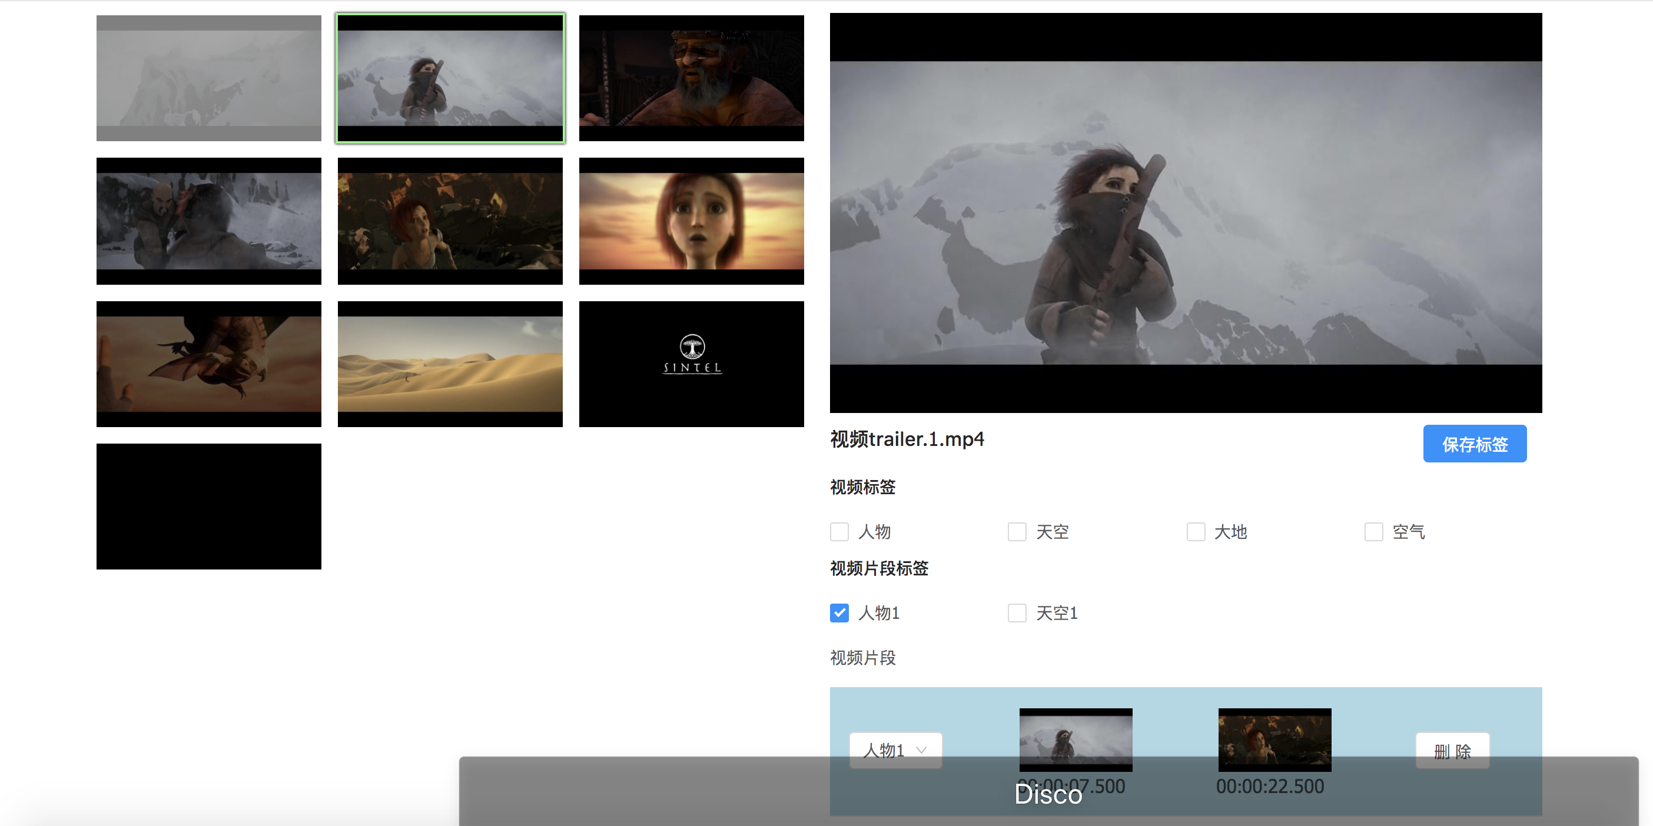Viewport: 1653px width, 826px height.
Task: Check the 天空 video tag
Action: [1017, 532]
